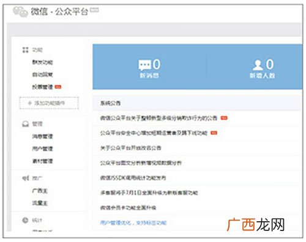
Task: Click the 添加功能插件 dashed button
Action: (49, 103)
